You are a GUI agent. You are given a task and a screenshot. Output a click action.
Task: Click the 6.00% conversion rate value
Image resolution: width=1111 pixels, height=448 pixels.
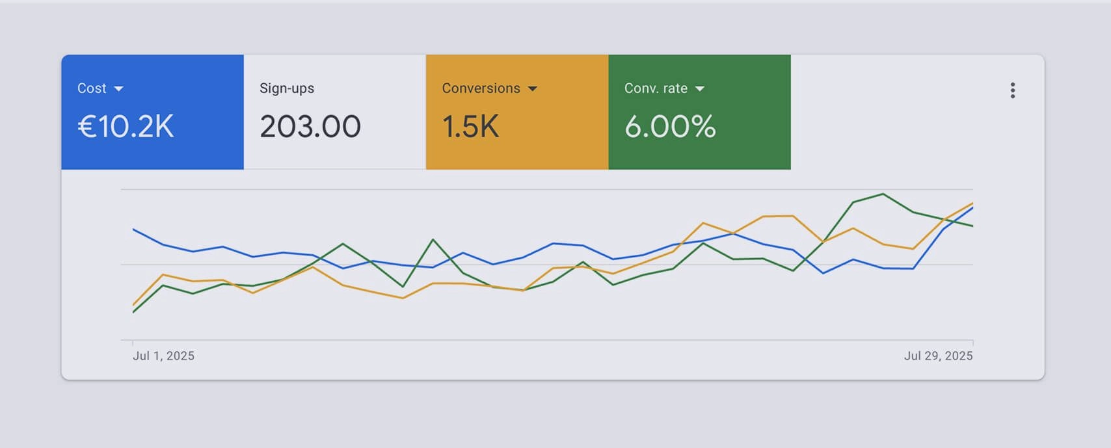point(670,126)
